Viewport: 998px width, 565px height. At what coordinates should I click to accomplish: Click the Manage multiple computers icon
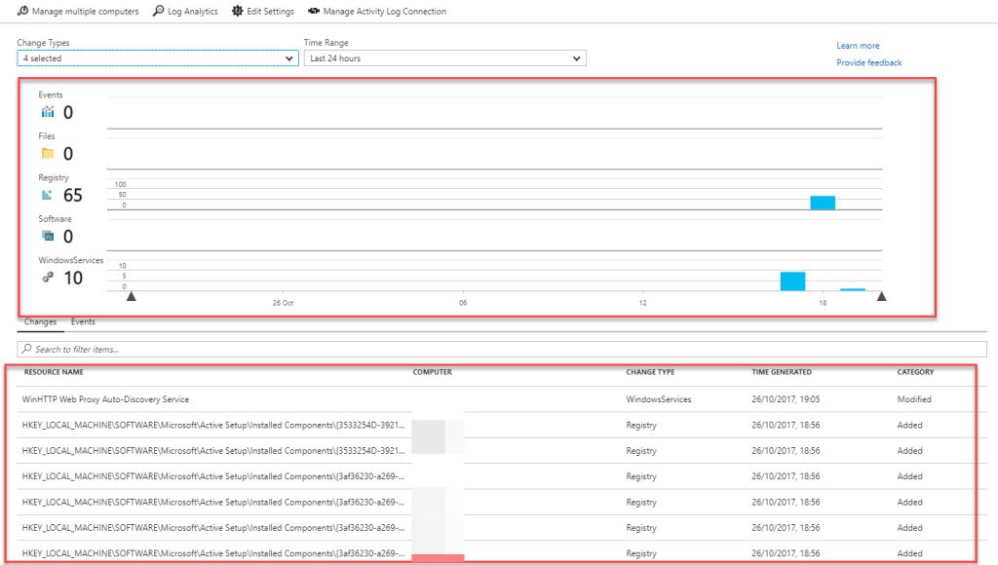coord(21,11)
